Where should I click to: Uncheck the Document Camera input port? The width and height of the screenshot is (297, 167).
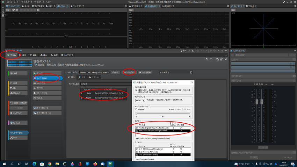pos(137,155)
